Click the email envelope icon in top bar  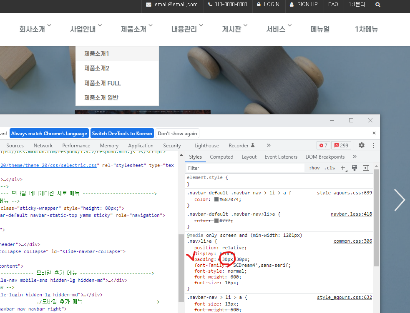[x=148, y=5]
